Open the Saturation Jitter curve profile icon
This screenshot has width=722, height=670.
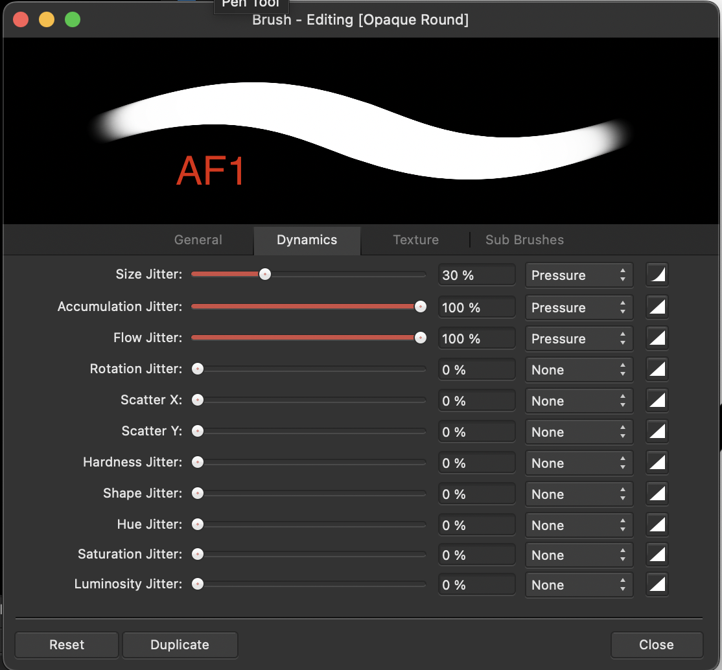point(657,555)
